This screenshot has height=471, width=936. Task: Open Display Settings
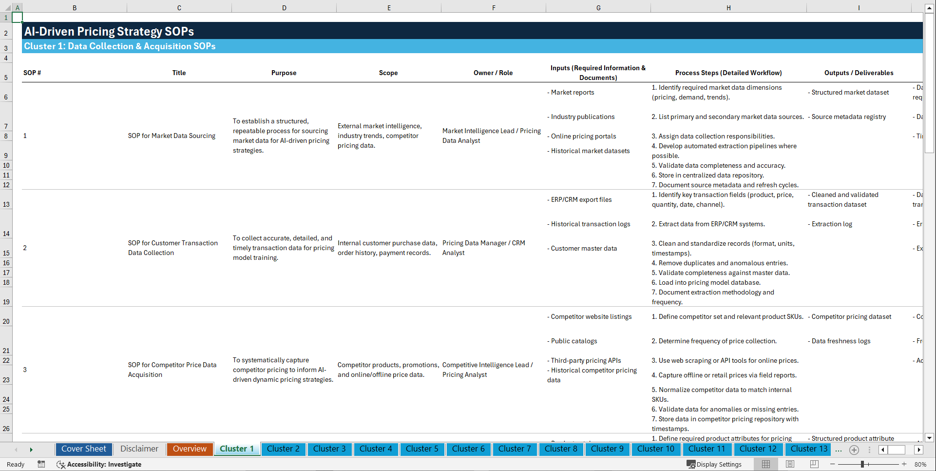(715, 464)
